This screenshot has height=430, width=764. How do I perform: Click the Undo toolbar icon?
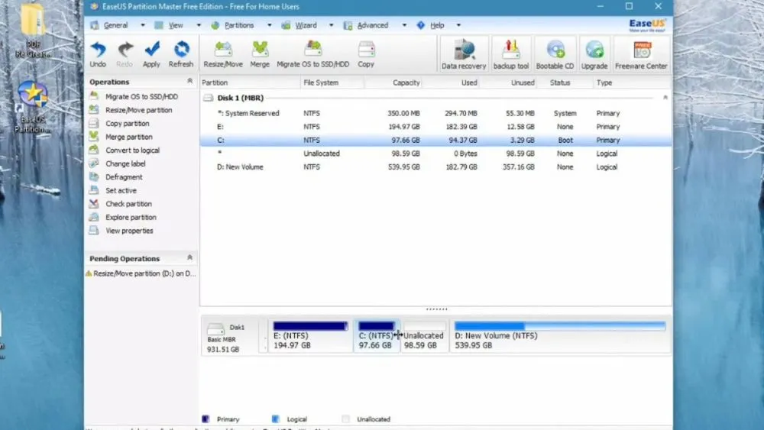(98, 53)
